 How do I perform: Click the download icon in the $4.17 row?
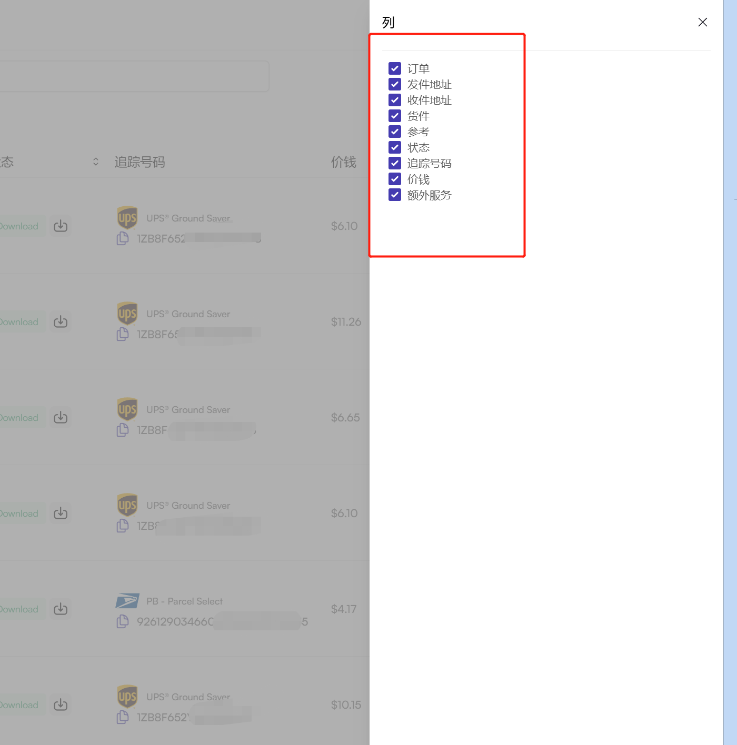[61, 609]
